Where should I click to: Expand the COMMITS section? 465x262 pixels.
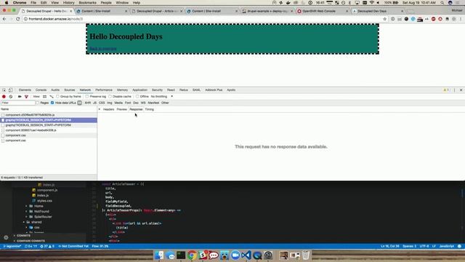click(23, 236)
